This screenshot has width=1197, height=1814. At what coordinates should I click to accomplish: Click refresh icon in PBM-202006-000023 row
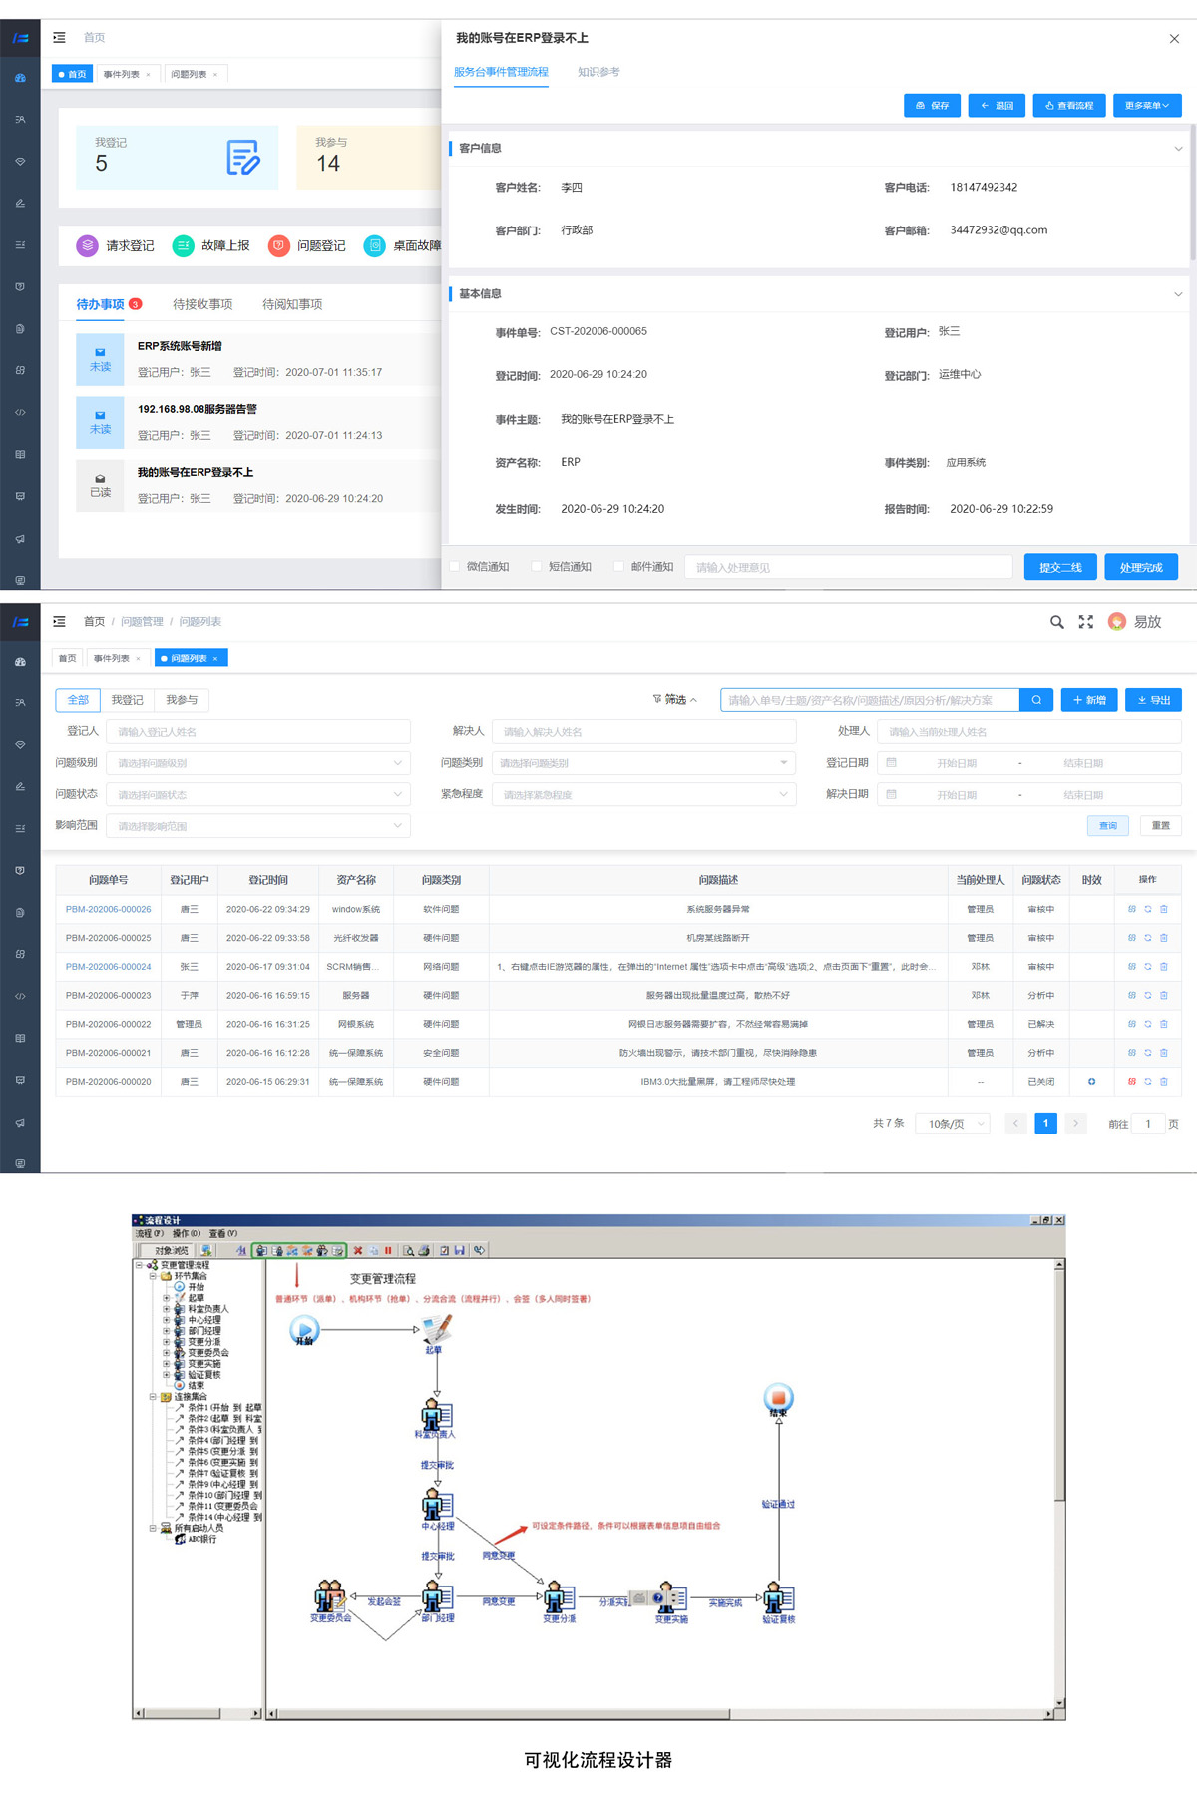[x=1148, y=995]
